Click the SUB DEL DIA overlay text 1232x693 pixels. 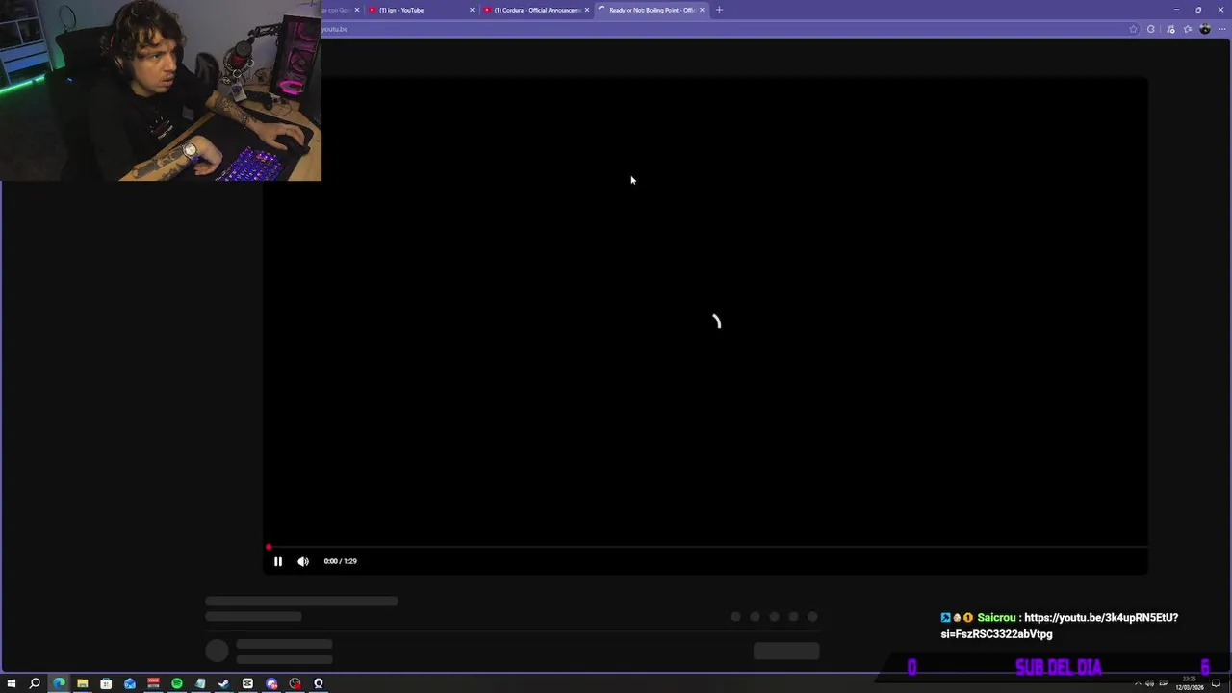[x=1059, y=667]
